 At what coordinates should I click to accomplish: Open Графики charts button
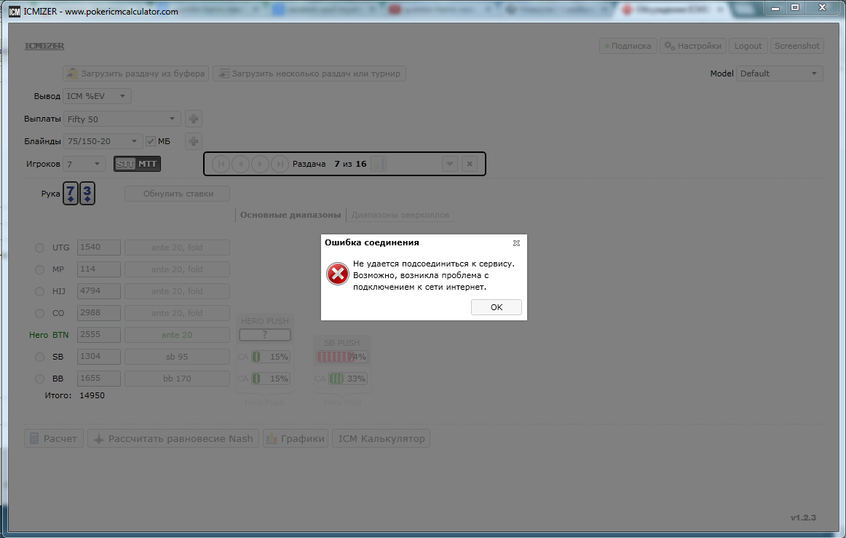(x=296, y=439)
